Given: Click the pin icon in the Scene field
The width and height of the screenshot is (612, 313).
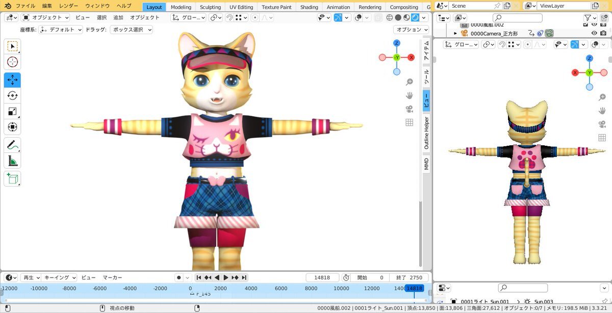Looking at the screenshot, I should [497, 6].
